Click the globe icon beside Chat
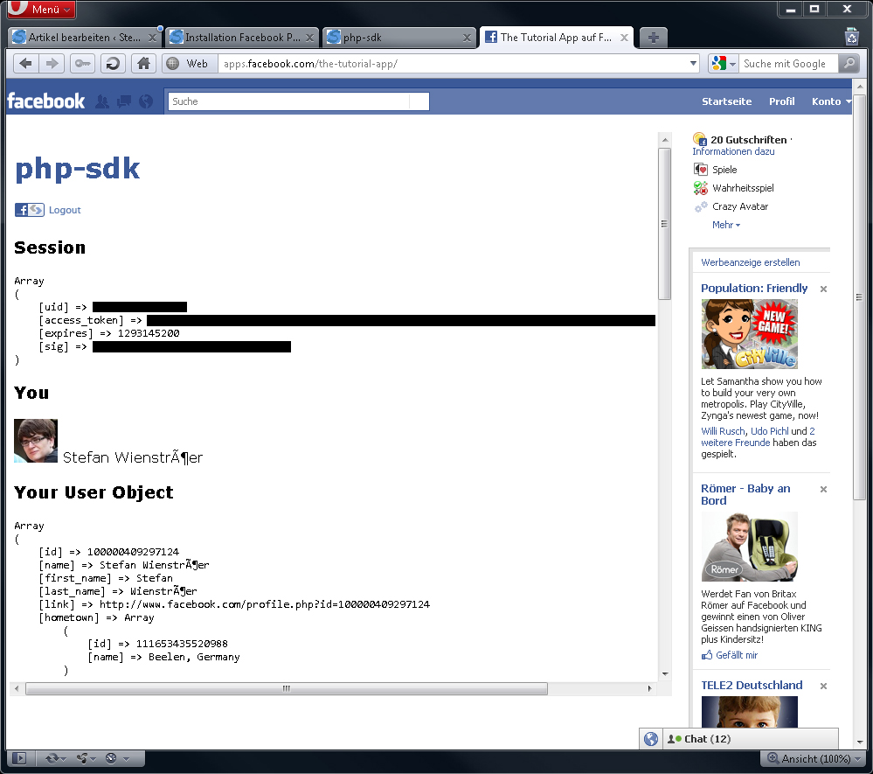873x774 pixels. [x=651, y=739]
